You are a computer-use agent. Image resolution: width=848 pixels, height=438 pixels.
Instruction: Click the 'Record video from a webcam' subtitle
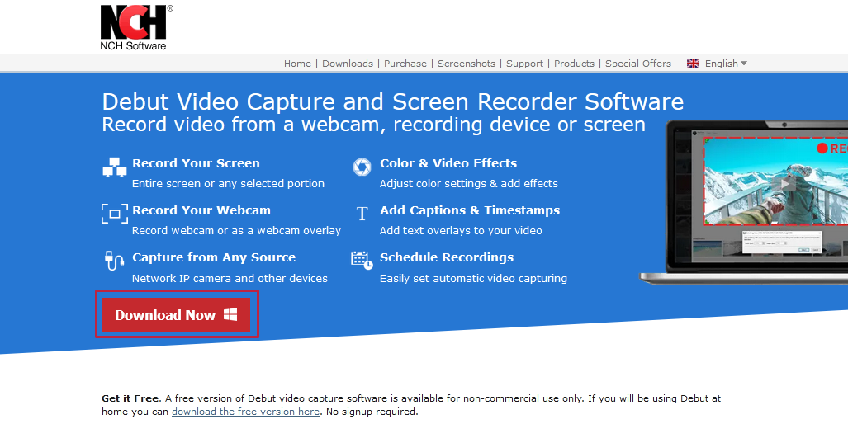pyautogui.click(x=373, y=125)
